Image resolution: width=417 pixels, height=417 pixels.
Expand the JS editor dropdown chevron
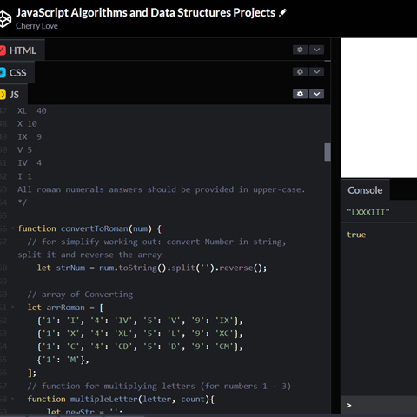(316, 94)
